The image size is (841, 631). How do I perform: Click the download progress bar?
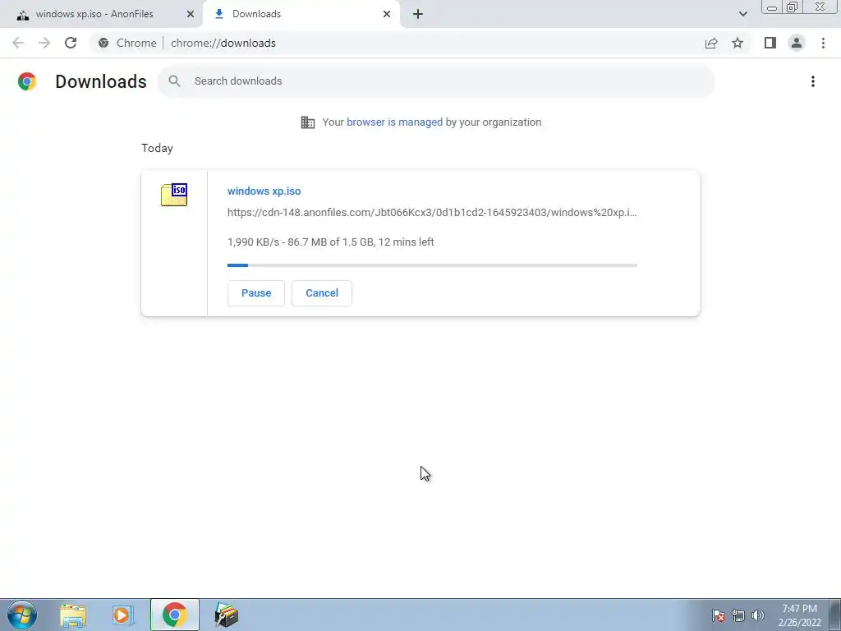[x=432, y=265]
